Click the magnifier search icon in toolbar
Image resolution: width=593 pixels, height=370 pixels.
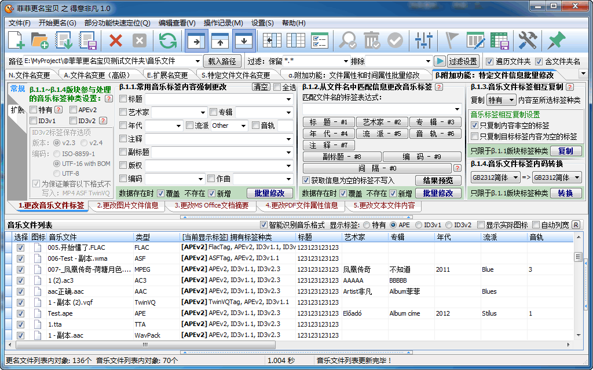coord(347,40)
